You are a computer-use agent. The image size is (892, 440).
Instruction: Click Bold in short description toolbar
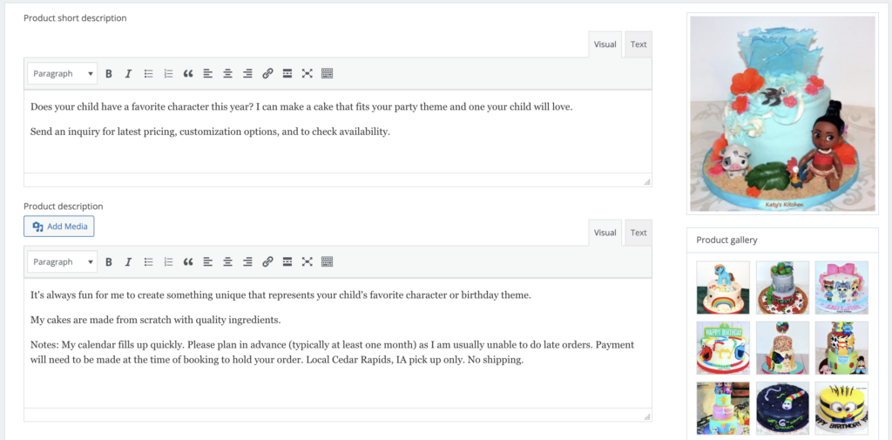tap(109, 74)
